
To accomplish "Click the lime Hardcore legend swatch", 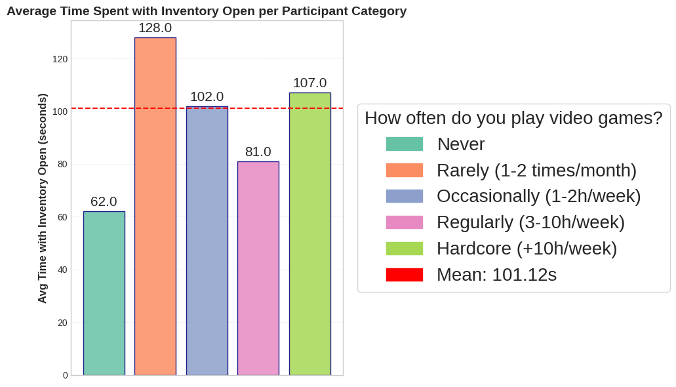I will [x=404, y=249].
